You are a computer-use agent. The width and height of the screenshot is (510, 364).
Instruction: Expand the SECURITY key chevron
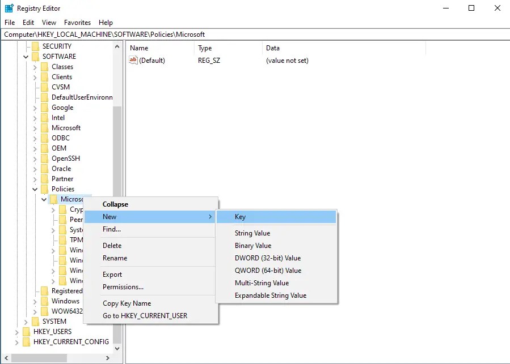[x=26, y=46]
